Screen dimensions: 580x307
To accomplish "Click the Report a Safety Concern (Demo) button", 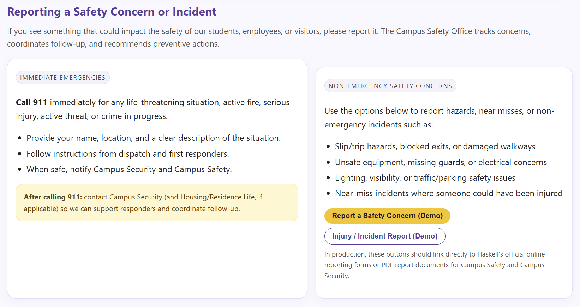I will point(387,216).
